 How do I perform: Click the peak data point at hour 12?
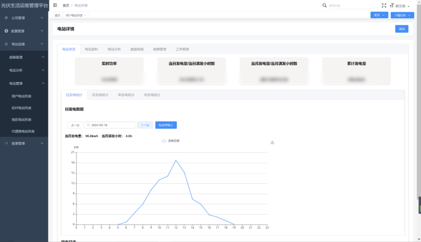coord(176,160)
